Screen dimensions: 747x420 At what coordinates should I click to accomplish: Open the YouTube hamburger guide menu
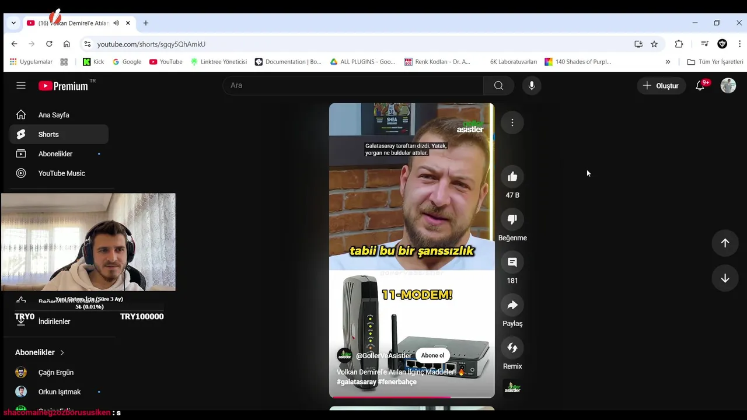(21, 85)
